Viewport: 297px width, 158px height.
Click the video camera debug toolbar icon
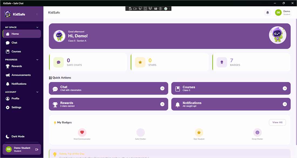point(135,9)
